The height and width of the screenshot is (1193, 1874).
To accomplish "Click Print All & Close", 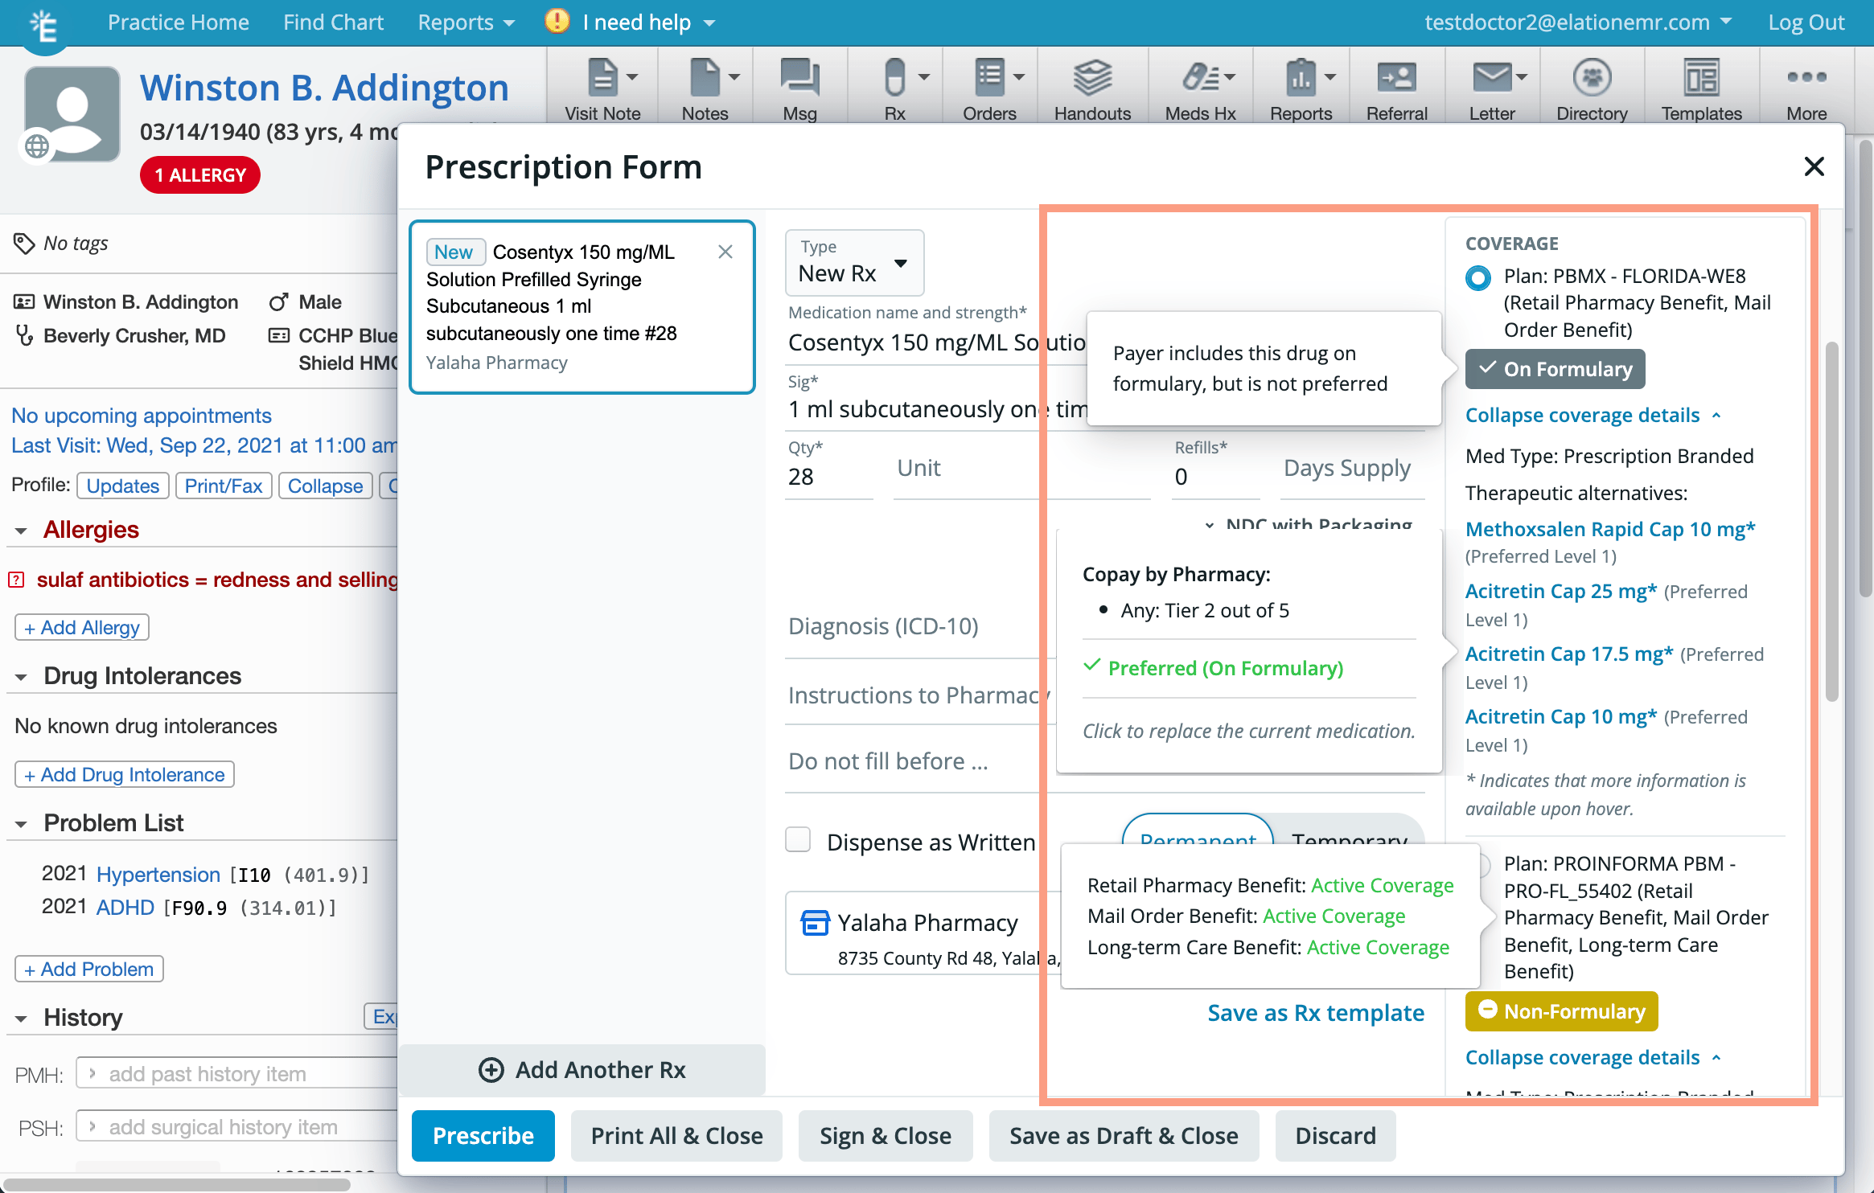I will (677, 1135).
